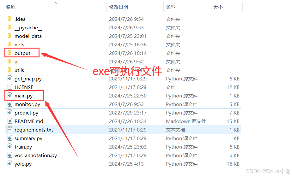The width and height of the screenshot is (292, 176).
Task: Select the requirements.txt file name
Action: 34,130
